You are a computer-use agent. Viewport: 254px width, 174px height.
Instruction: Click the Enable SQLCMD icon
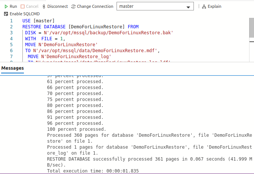(x=6, y=14)
